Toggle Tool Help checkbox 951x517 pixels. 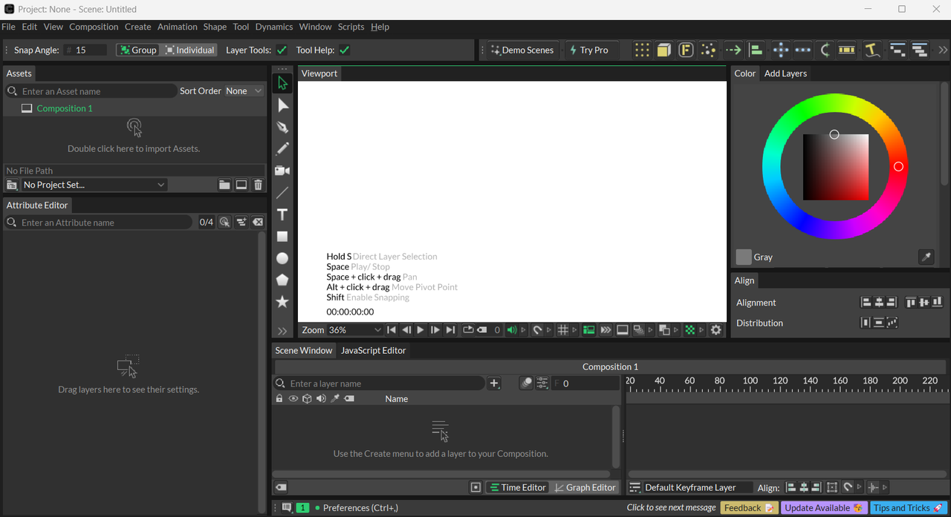coord(344,50)
